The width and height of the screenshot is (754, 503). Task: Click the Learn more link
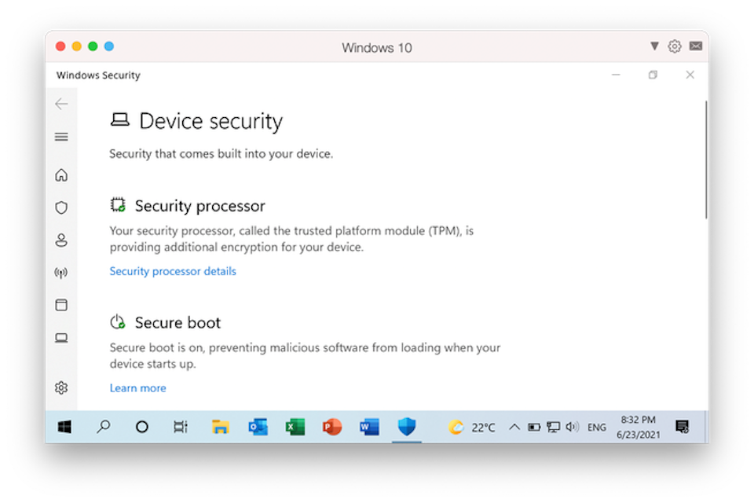tap(137, 387)
